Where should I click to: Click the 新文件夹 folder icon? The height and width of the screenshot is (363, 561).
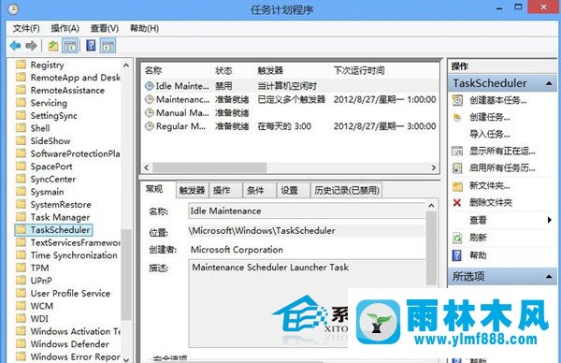(457, 186)
